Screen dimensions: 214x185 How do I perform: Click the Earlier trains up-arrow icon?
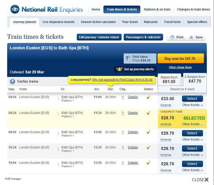pyautogui.click(x=13, y=82)
